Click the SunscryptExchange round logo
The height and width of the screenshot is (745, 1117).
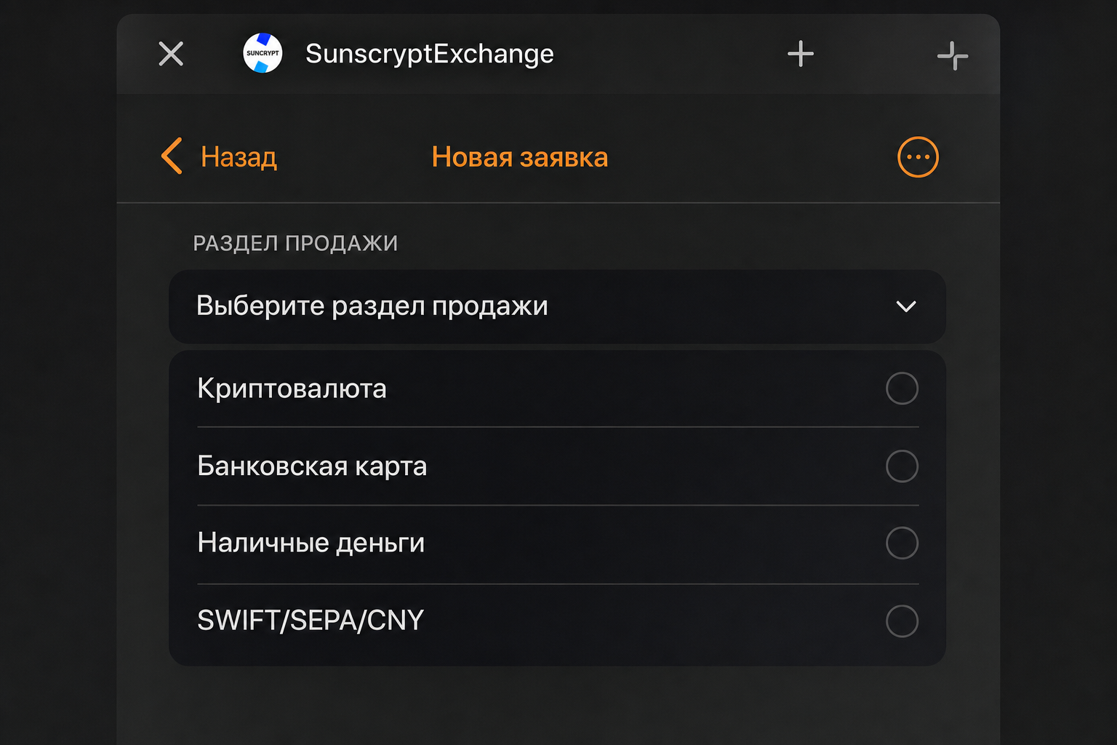(x=263, y=53)
